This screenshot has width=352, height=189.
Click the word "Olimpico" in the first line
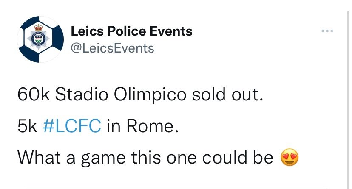(150, 94)
